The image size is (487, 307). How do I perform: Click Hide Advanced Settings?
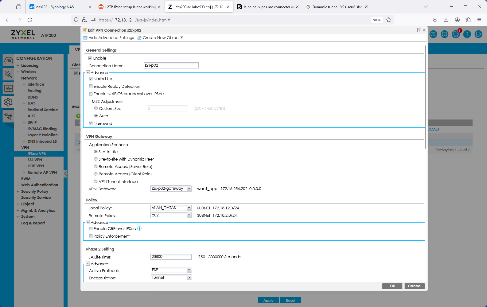[109, 38]
